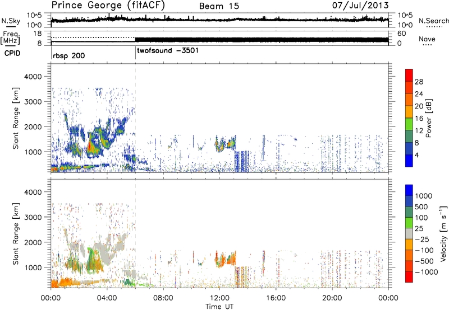Click the '04:00' time tick label
The width and height of the screenshot is (449, 310).
click(x=107, y=298)
